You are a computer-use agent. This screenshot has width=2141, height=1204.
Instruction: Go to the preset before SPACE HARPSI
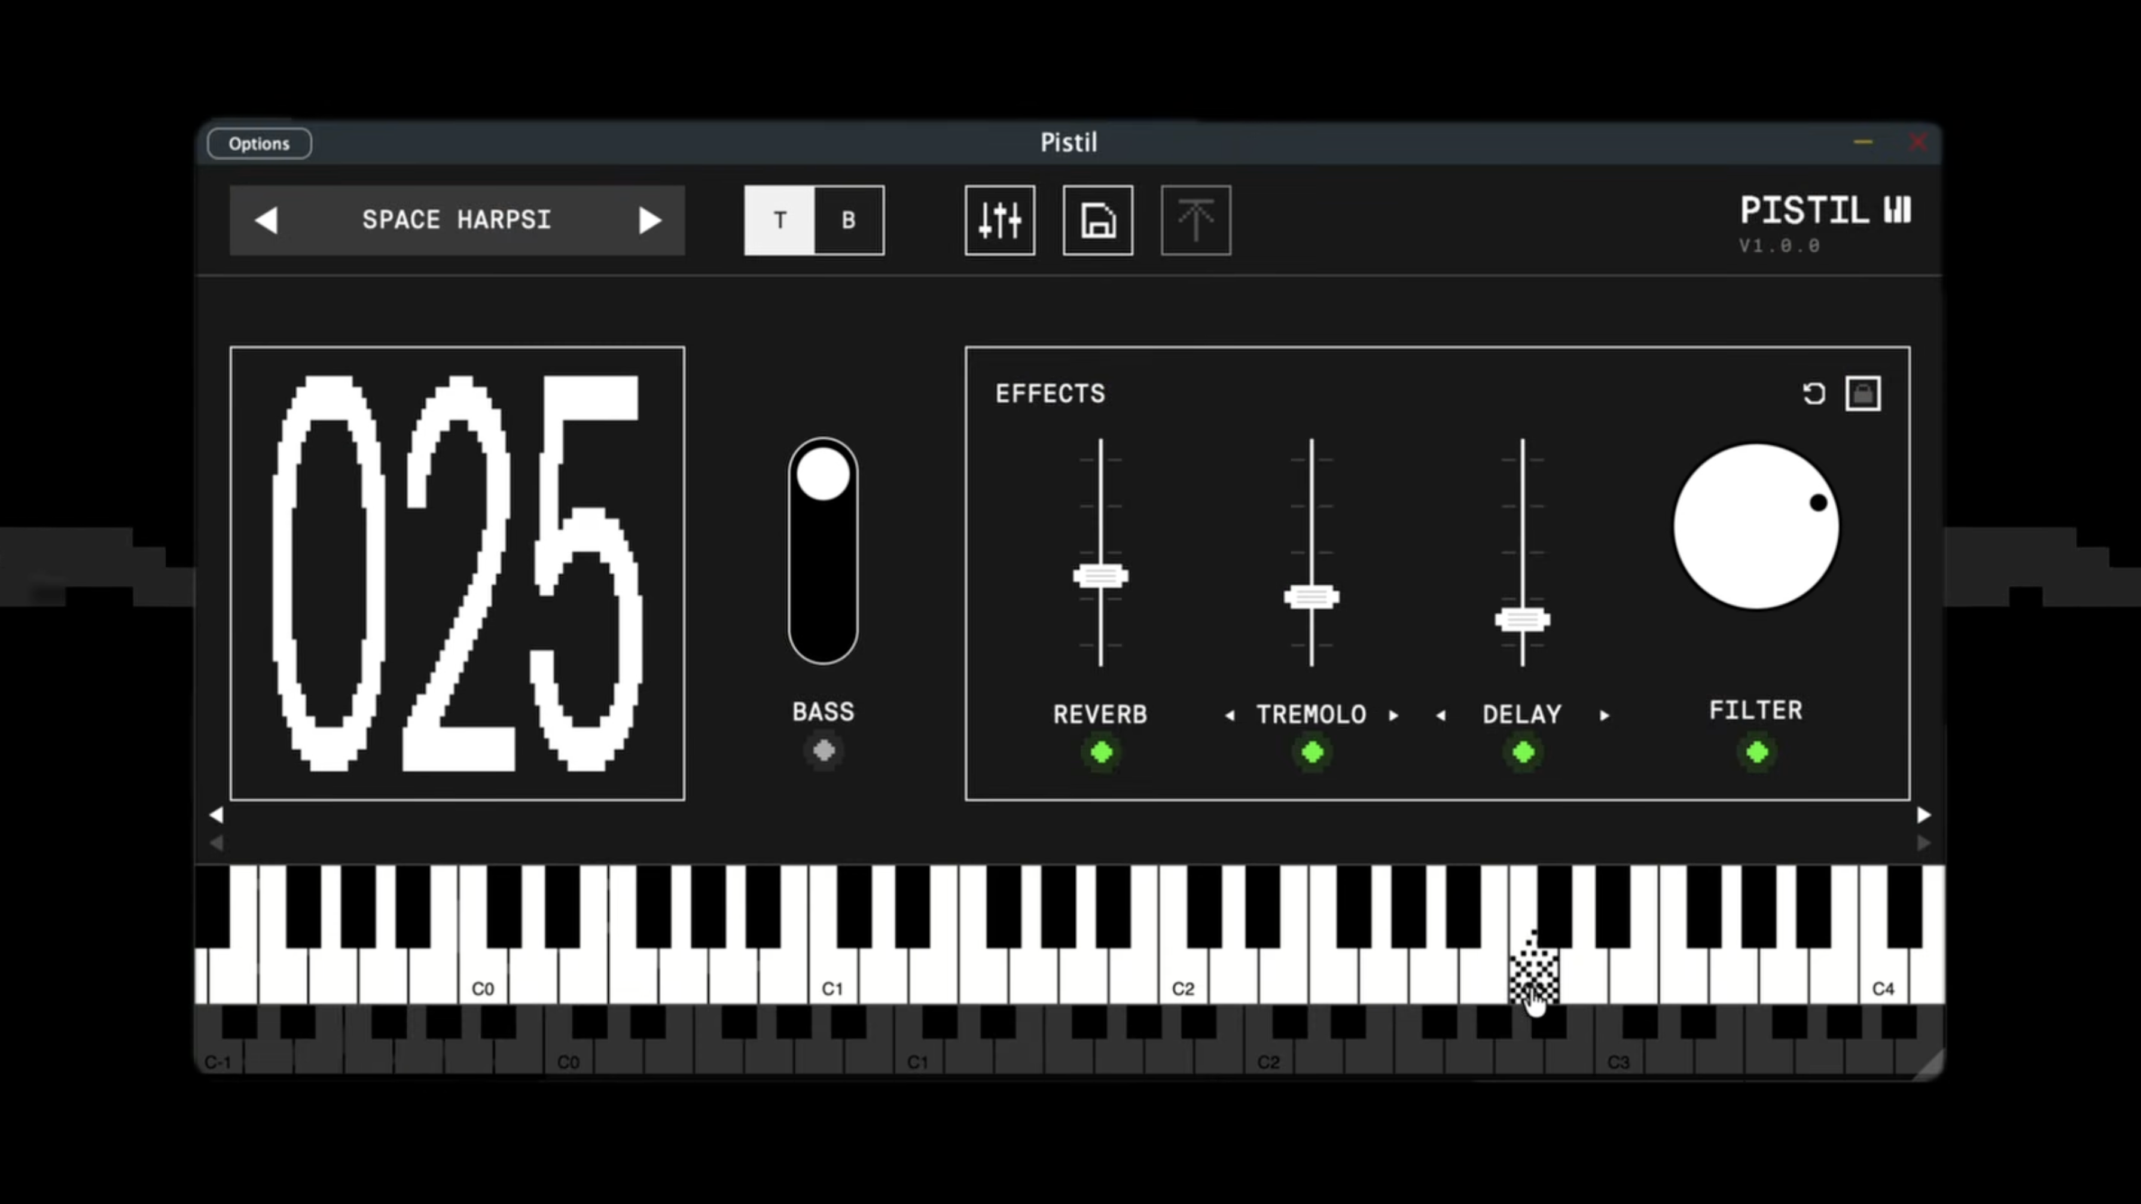[266, 220]
